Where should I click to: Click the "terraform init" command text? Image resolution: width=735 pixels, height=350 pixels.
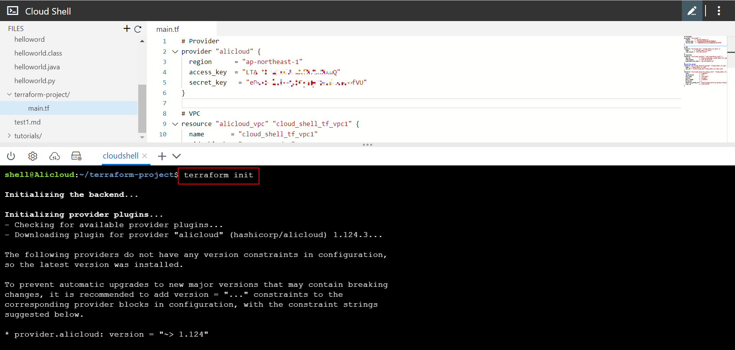point(219,175)
